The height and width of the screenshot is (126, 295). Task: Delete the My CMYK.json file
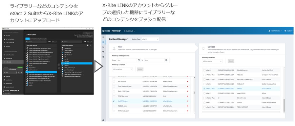(x=187, y=101)
